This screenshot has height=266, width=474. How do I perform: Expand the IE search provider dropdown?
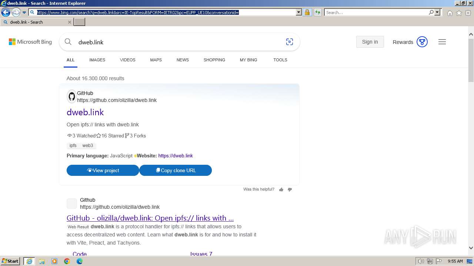437,13
